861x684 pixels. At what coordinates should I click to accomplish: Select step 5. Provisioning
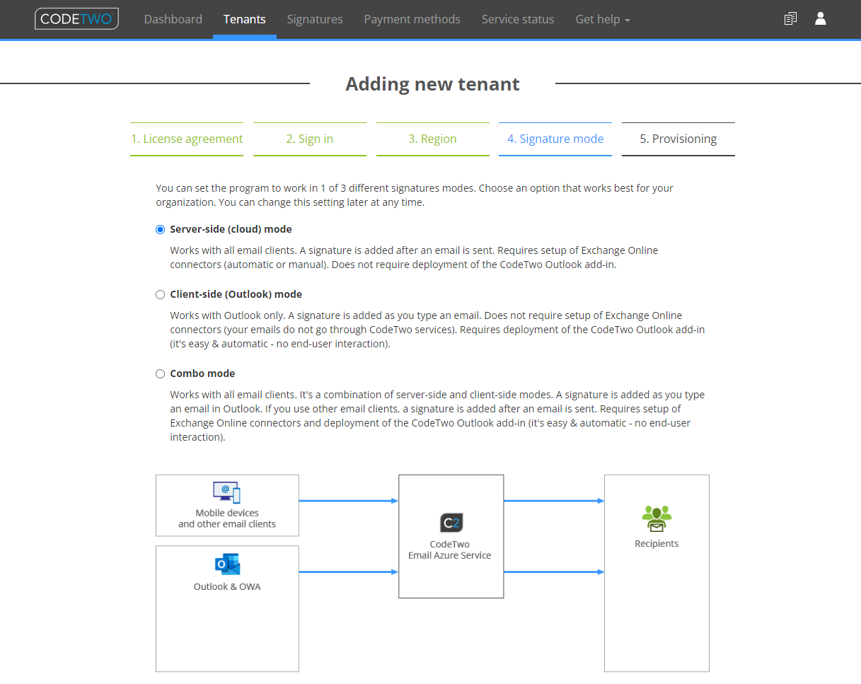(678, 139)
